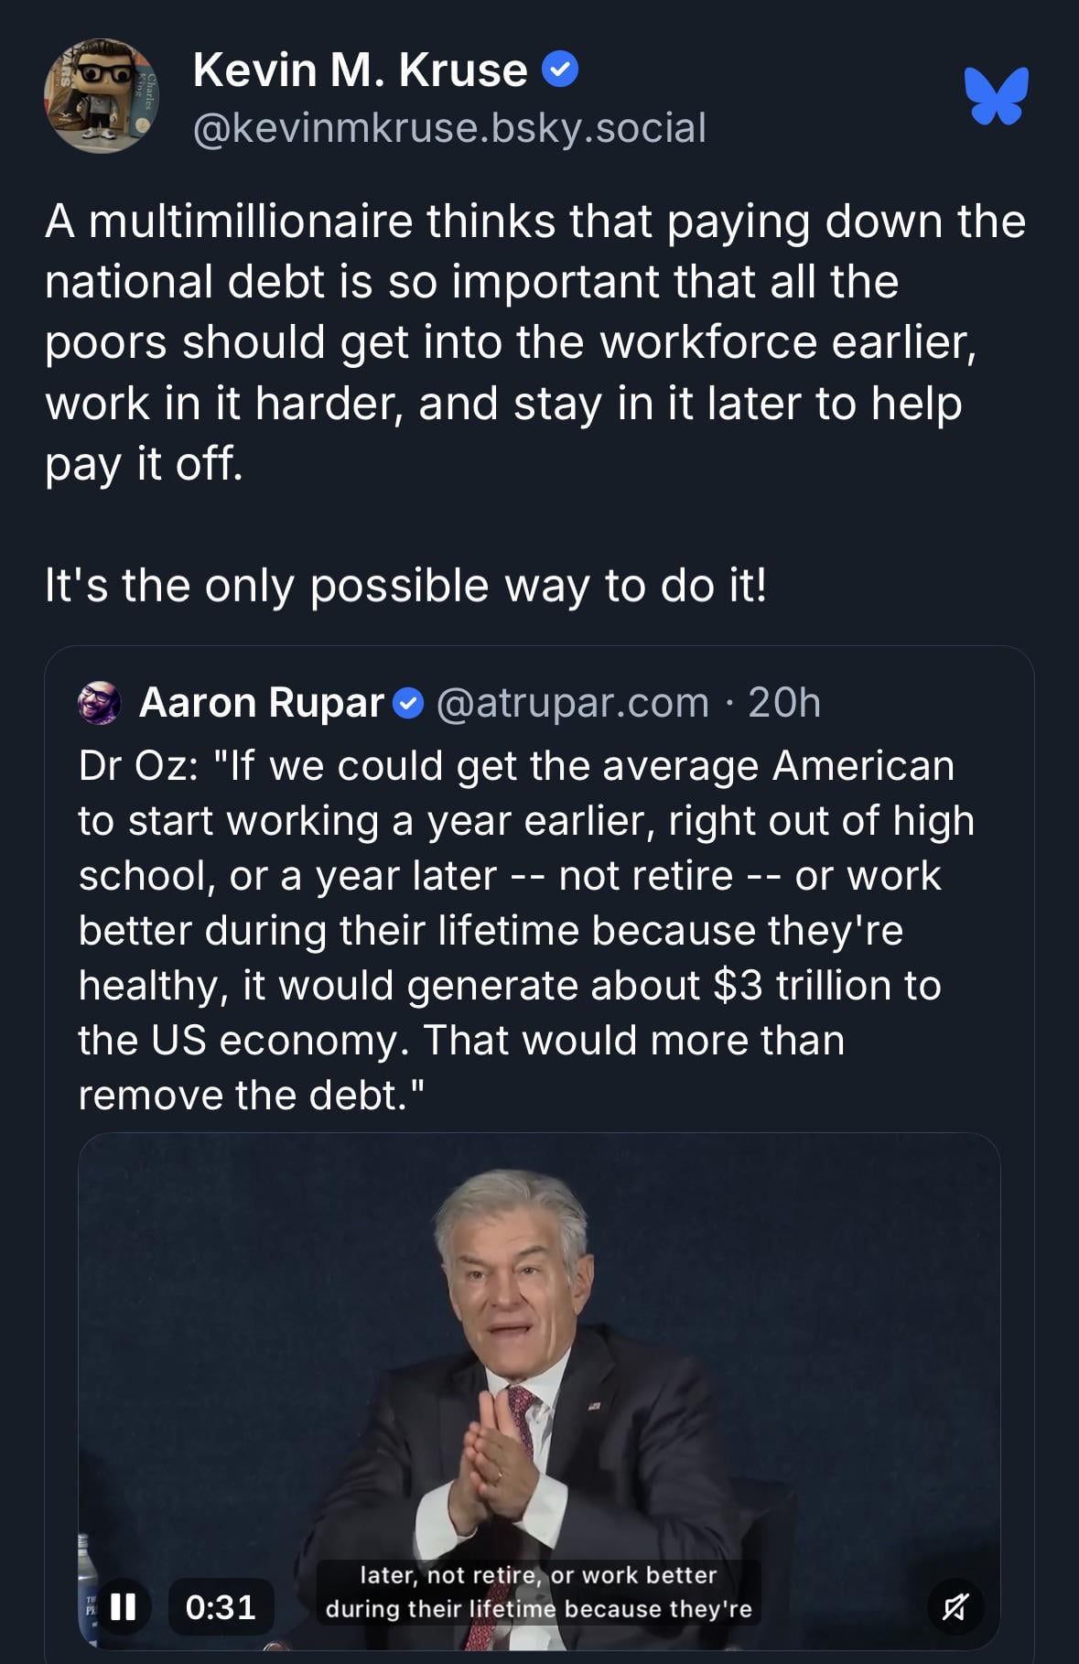
Task: Open the quoted Dr Oz quote text
Action: pos(526,930)
